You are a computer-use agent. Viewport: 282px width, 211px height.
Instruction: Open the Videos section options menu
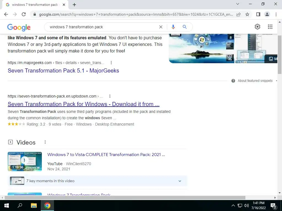click(x=45, y=142)
